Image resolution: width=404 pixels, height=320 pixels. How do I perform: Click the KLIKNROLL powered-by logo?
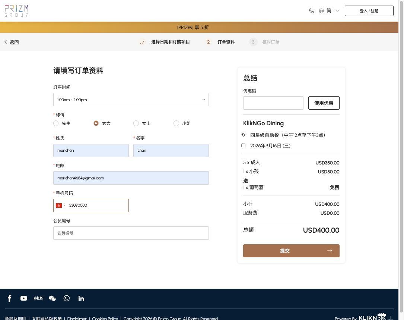click(x=376, y=317)
